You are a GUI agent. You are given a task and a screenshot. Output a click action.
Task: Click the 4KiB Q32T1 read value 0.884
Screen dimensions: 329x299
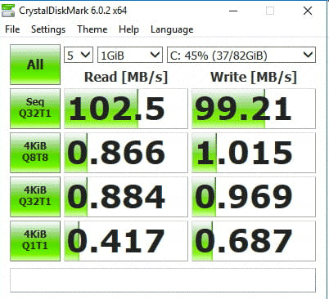coord(126,197)
